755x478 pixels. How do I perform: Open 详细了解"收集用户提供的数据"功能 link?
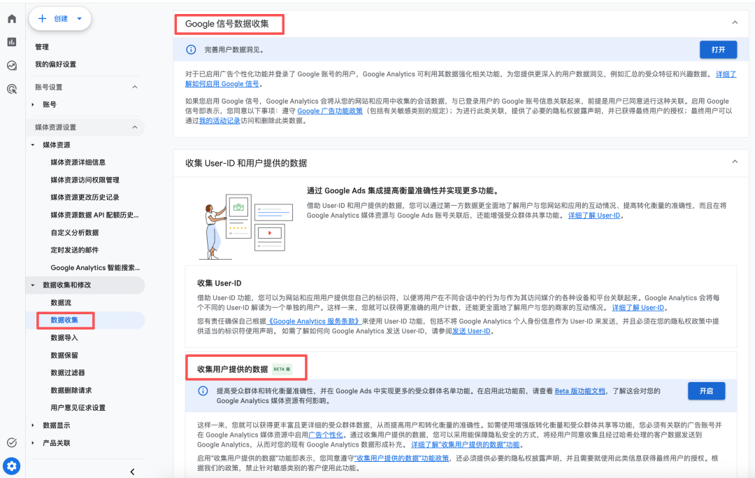pos(465,444)
